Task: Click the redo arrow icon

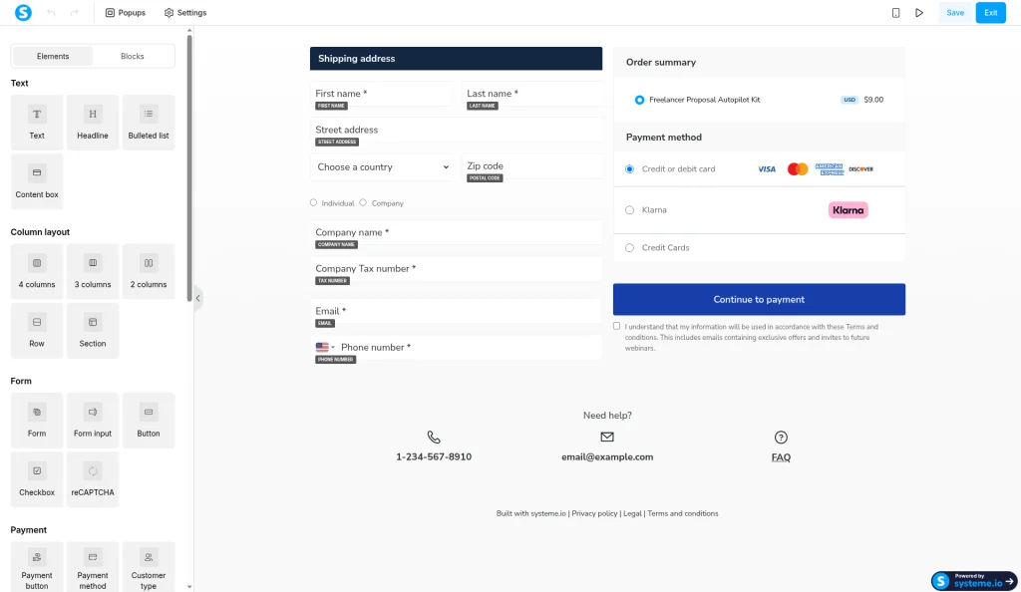Action: pyautogui.click(x=74, y=12)
